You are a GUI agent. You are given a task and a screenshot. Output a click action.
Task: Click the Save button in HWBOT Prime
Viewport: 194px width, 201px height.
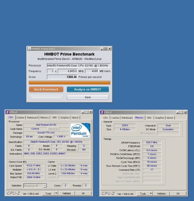tap(88, 97)
